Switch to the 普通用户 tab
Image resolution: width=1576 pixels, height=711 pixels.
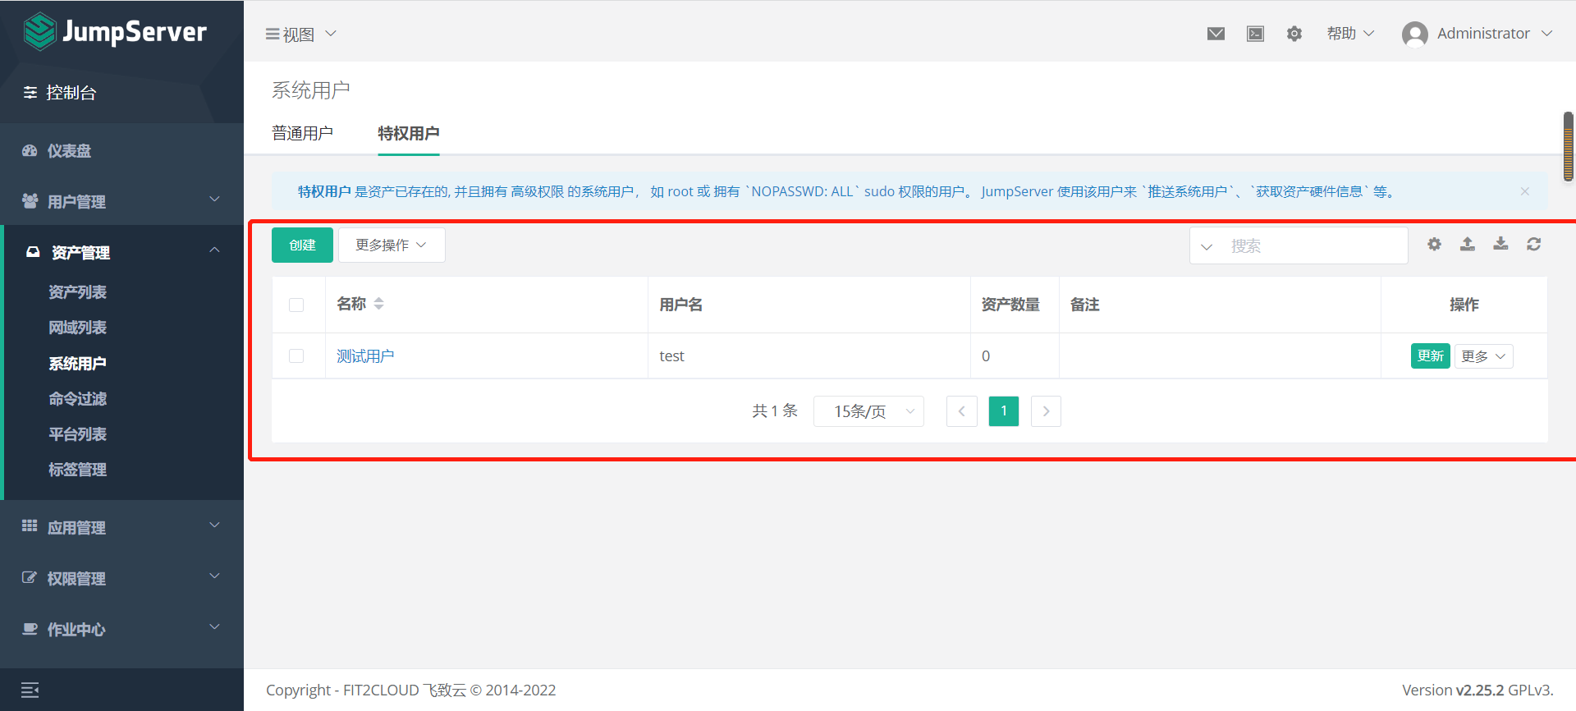(302, 133)
